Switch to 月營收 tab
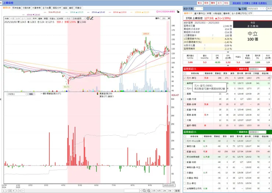The image size is (272, 193). click(78, 8)
